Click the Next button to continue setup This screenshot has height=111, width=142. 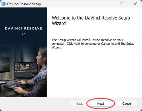pos(101,104)
